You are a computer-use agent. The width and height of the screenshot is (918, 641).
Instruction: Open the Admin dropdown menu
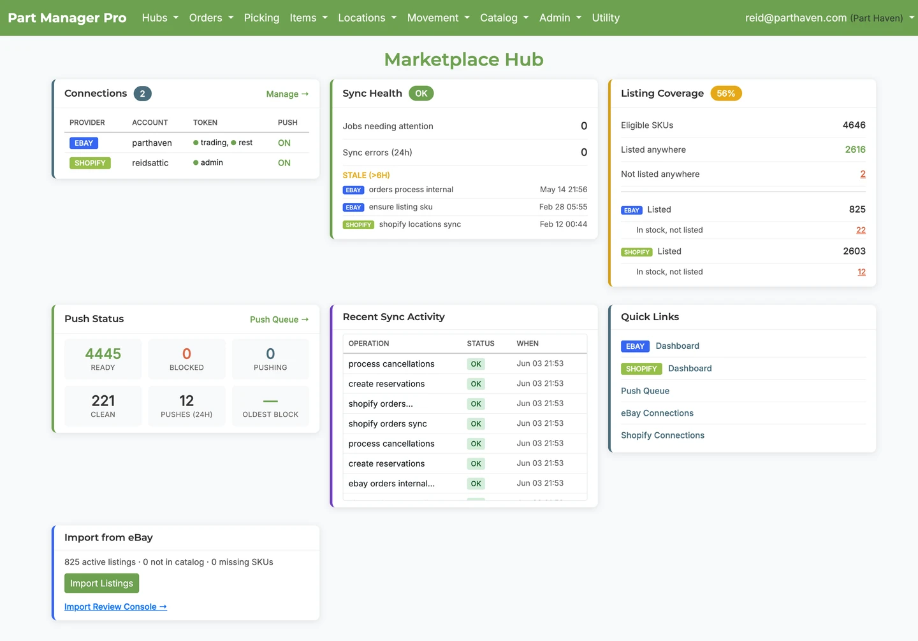(x=560, y=18)
